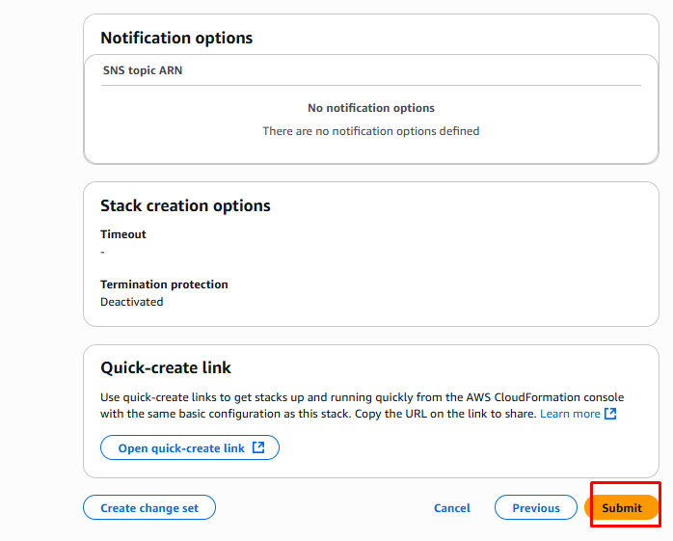This screenshot has width=673, height=541.
Task: Select the Deactivated status text
Action: (x=131, y=302)
